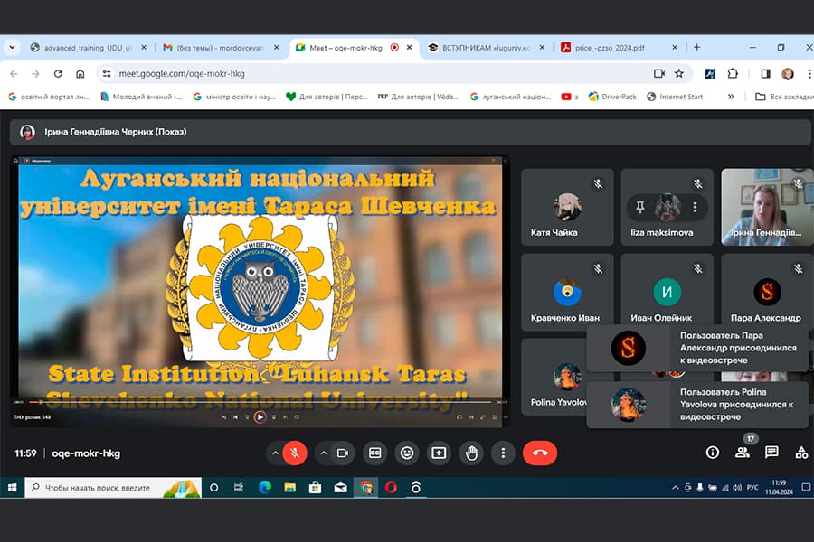
Task: Open the Chrome profile avatar
Action: click(x=788, y=74)
